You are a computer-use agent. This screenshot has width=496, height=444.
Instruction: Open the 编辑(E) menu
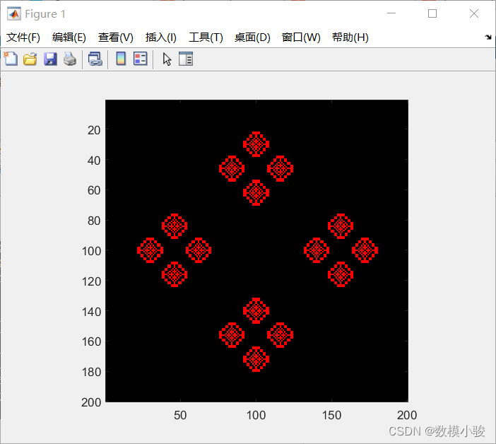[69, 37]
